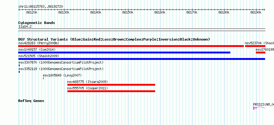This screenshot has height=125, width=274.
Task: Open the nsv468775 (Itsara2009) label
Action: tap(87, 82)
